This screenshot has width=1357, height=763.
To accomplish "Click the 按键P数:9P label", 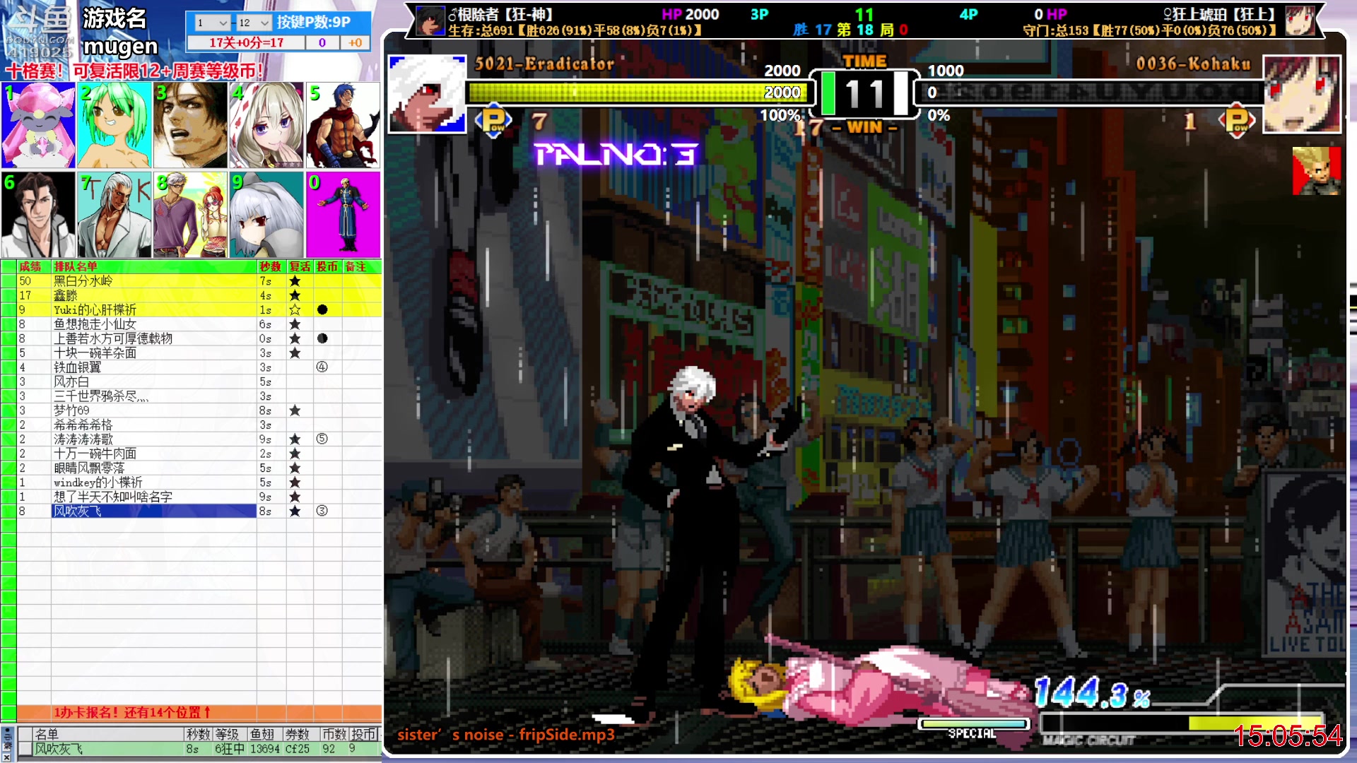I will point(313,22).
